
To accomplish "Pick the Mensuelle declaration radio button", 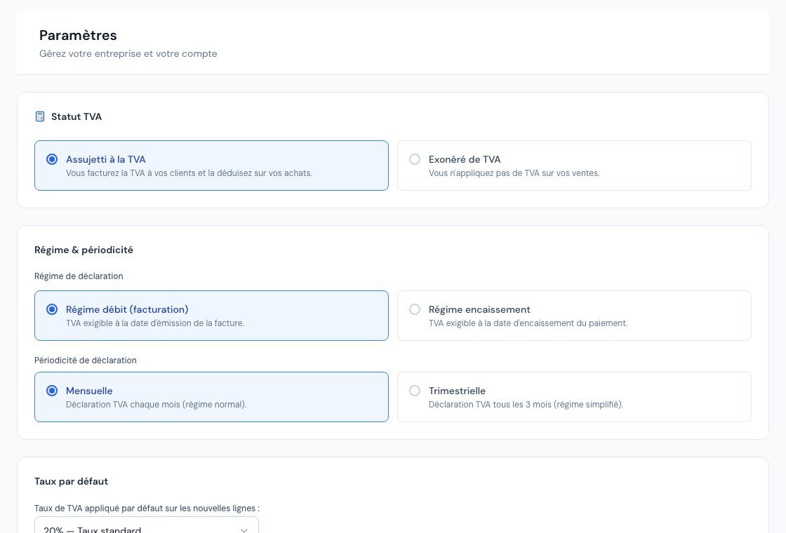I will [x=52, y=391].
